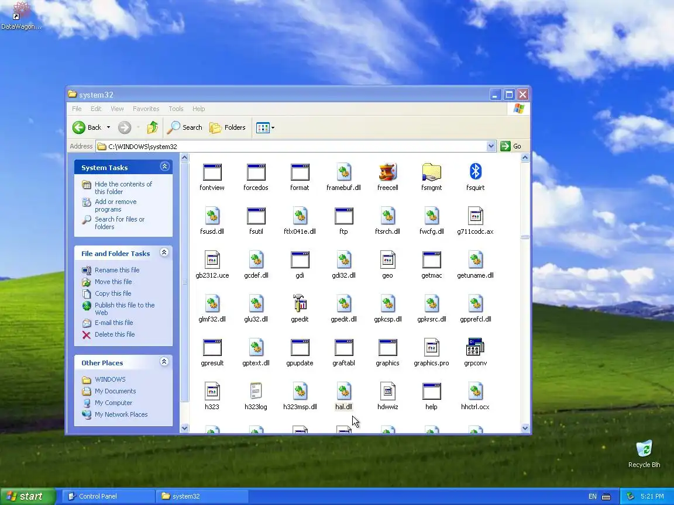
Task: Click the system tray clock
Action: pos(652,496)
